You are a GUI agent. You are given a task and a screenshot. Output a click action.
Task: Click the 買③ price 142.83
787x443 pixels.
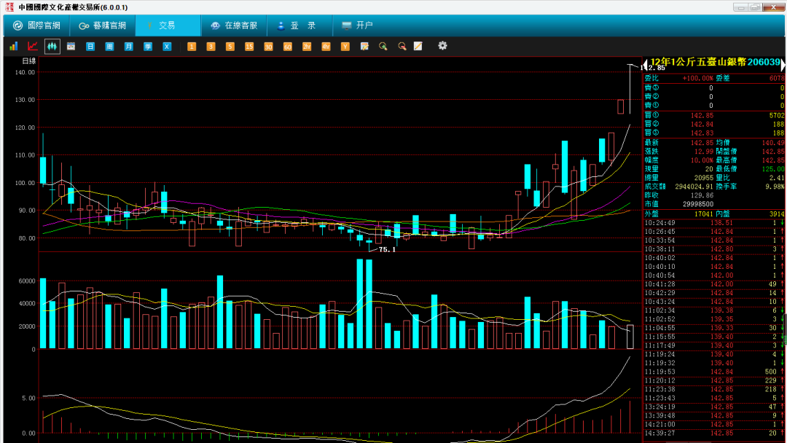click(x=702, y=133)
